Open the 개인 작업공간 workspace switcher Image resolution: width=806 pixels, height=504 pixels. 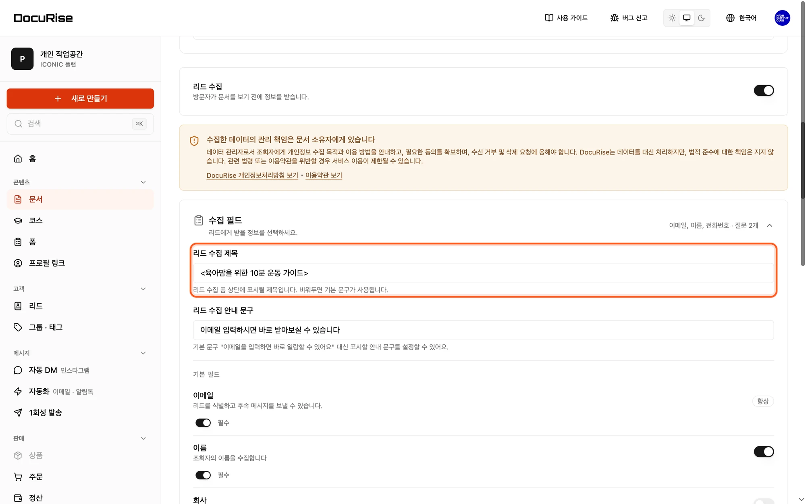click(80, 59)
